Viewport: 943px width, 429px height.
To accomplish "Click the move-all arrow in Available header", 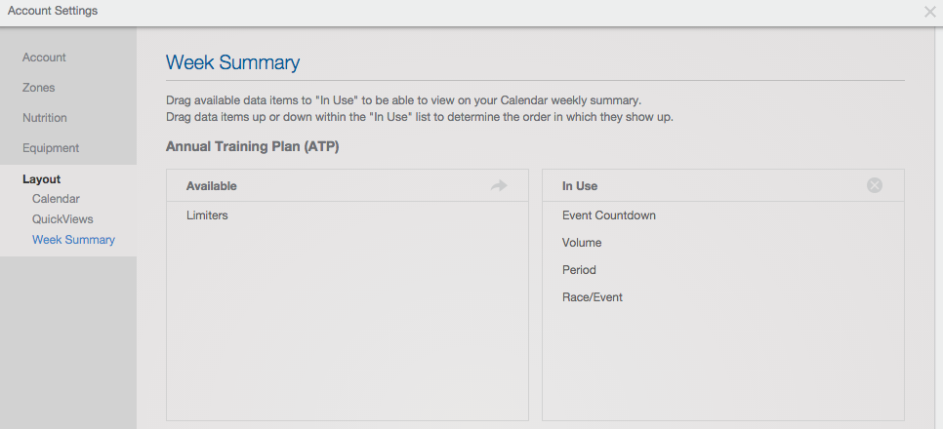I will (499, 185).
